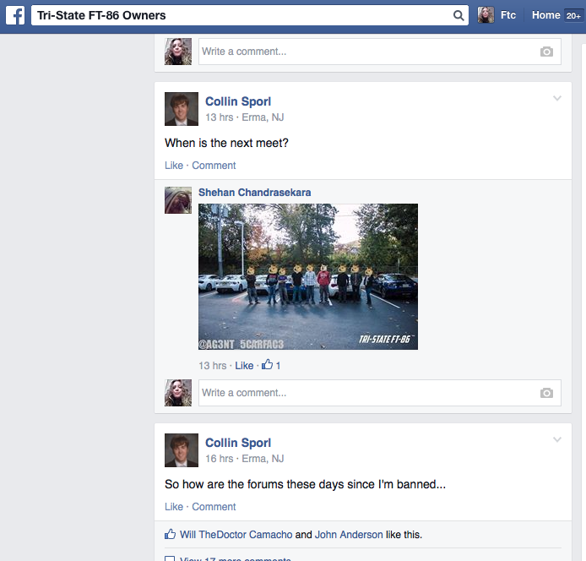
Task: Go to Home in top navigation
Action: pyautogui.click(x=545, y=15)
